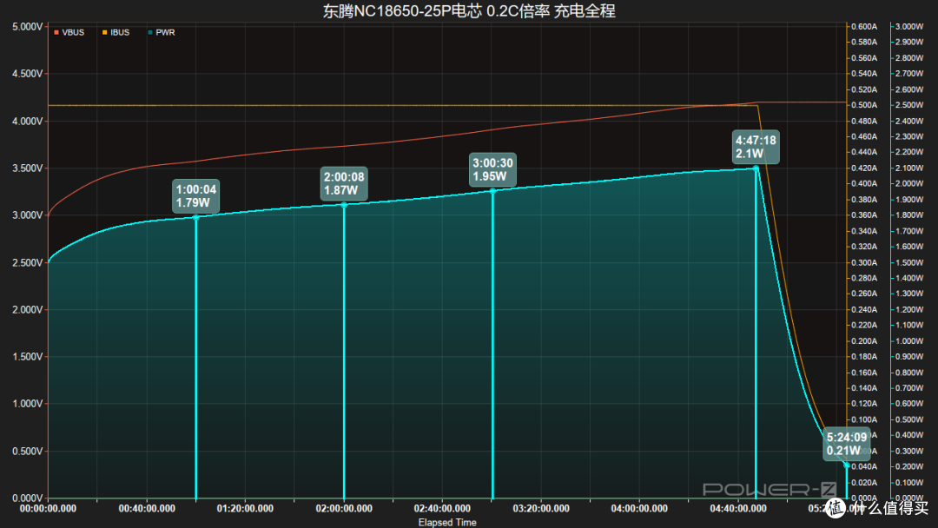Click the 1.000W power axis label
The width and height of the screenshot is (938, 528).
[909, 340]
